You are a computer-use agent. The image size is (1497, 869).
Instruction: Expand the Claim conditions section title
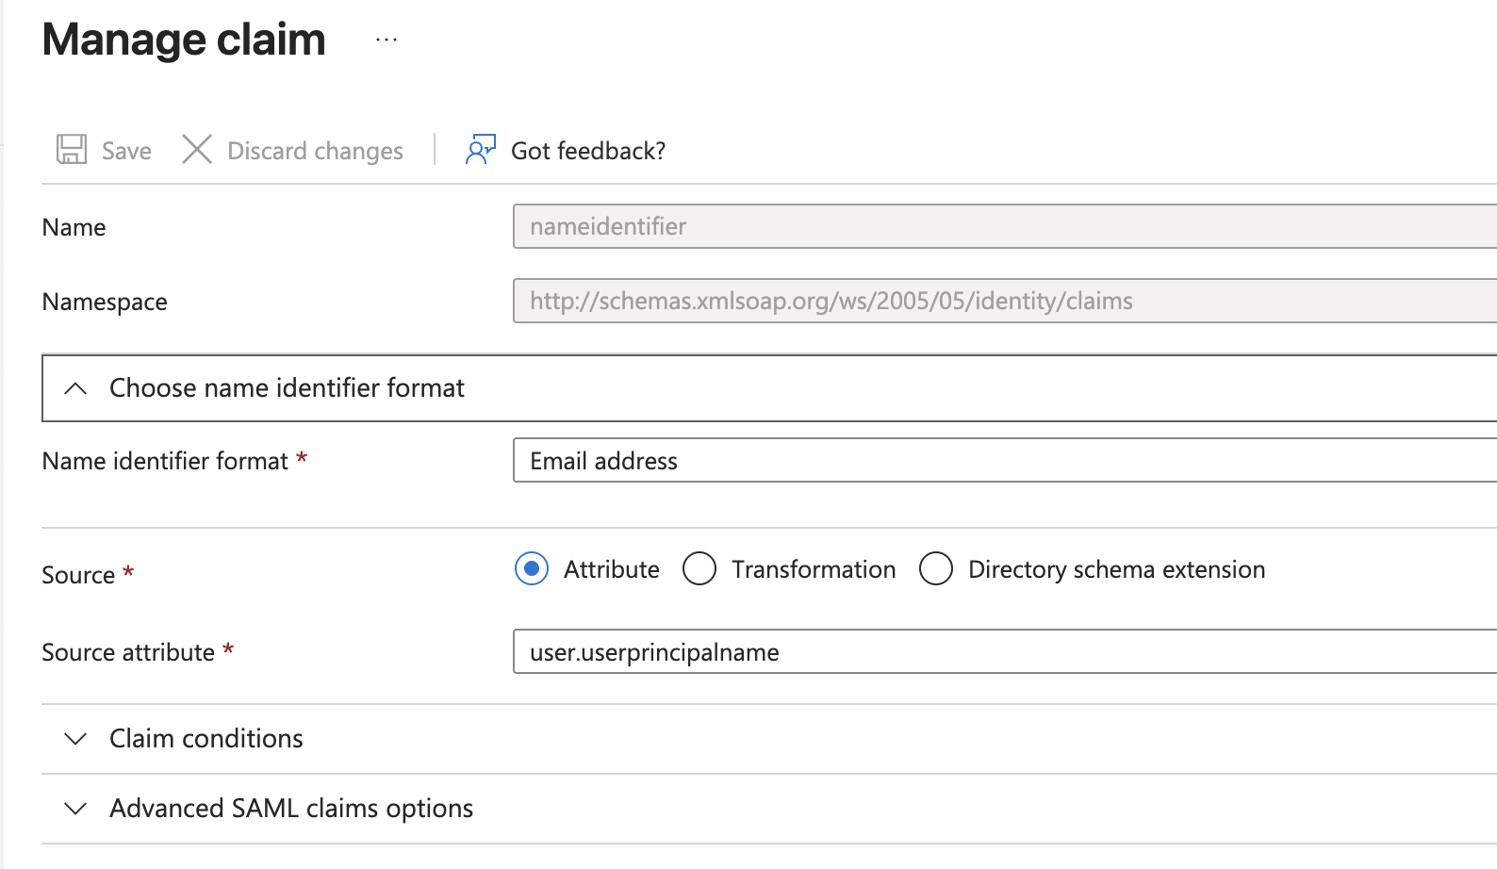point(206,739)
